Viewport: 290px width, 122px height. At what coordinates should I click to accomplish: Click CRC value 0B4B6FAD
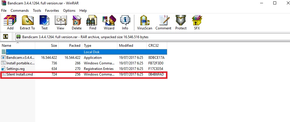156,74
